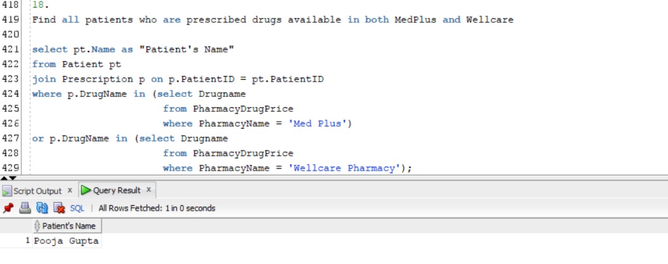This screenshot has height=264, width=668.
Task: Click the red pin (Freeze View) icon
Action: (8, 208)
